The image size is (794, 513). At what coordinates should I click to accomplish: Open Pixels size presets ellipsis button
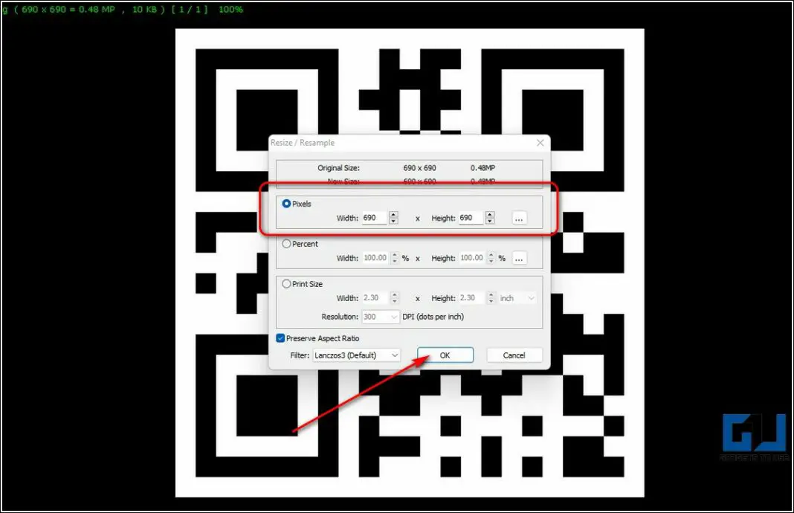[x=519, y=218]
